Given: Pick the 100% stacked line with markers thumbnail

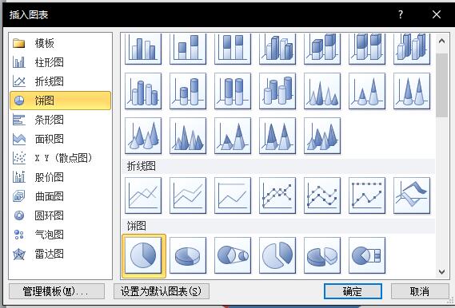Looking at the screenshot, I should (x=367, y=195).
